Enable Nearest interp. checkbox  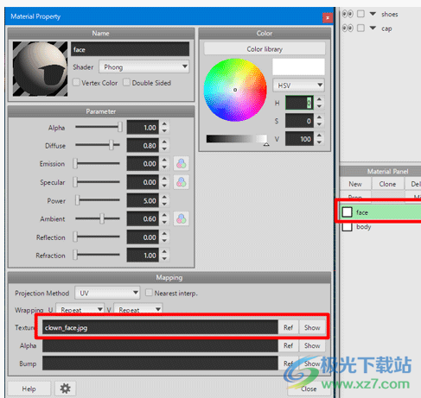[x=149, y=293]
